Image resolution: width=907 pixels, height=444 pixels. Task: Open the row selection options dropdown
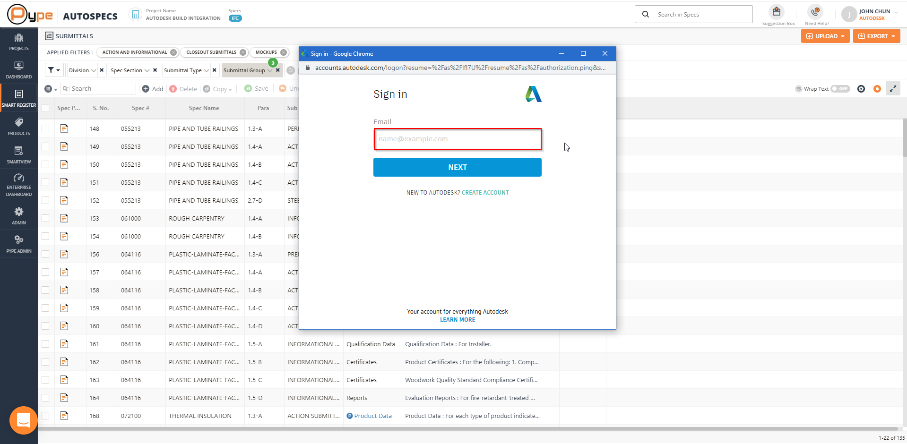click(x=51, y=89)
